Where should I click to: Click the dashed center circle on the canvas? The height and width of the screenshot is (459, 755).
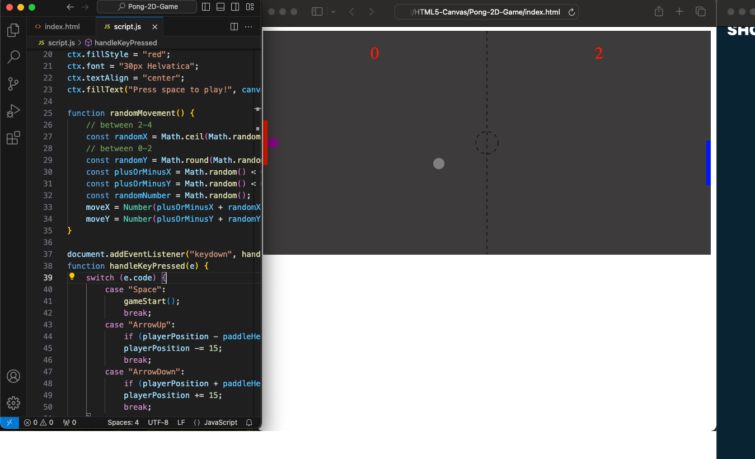coord(487,143)
